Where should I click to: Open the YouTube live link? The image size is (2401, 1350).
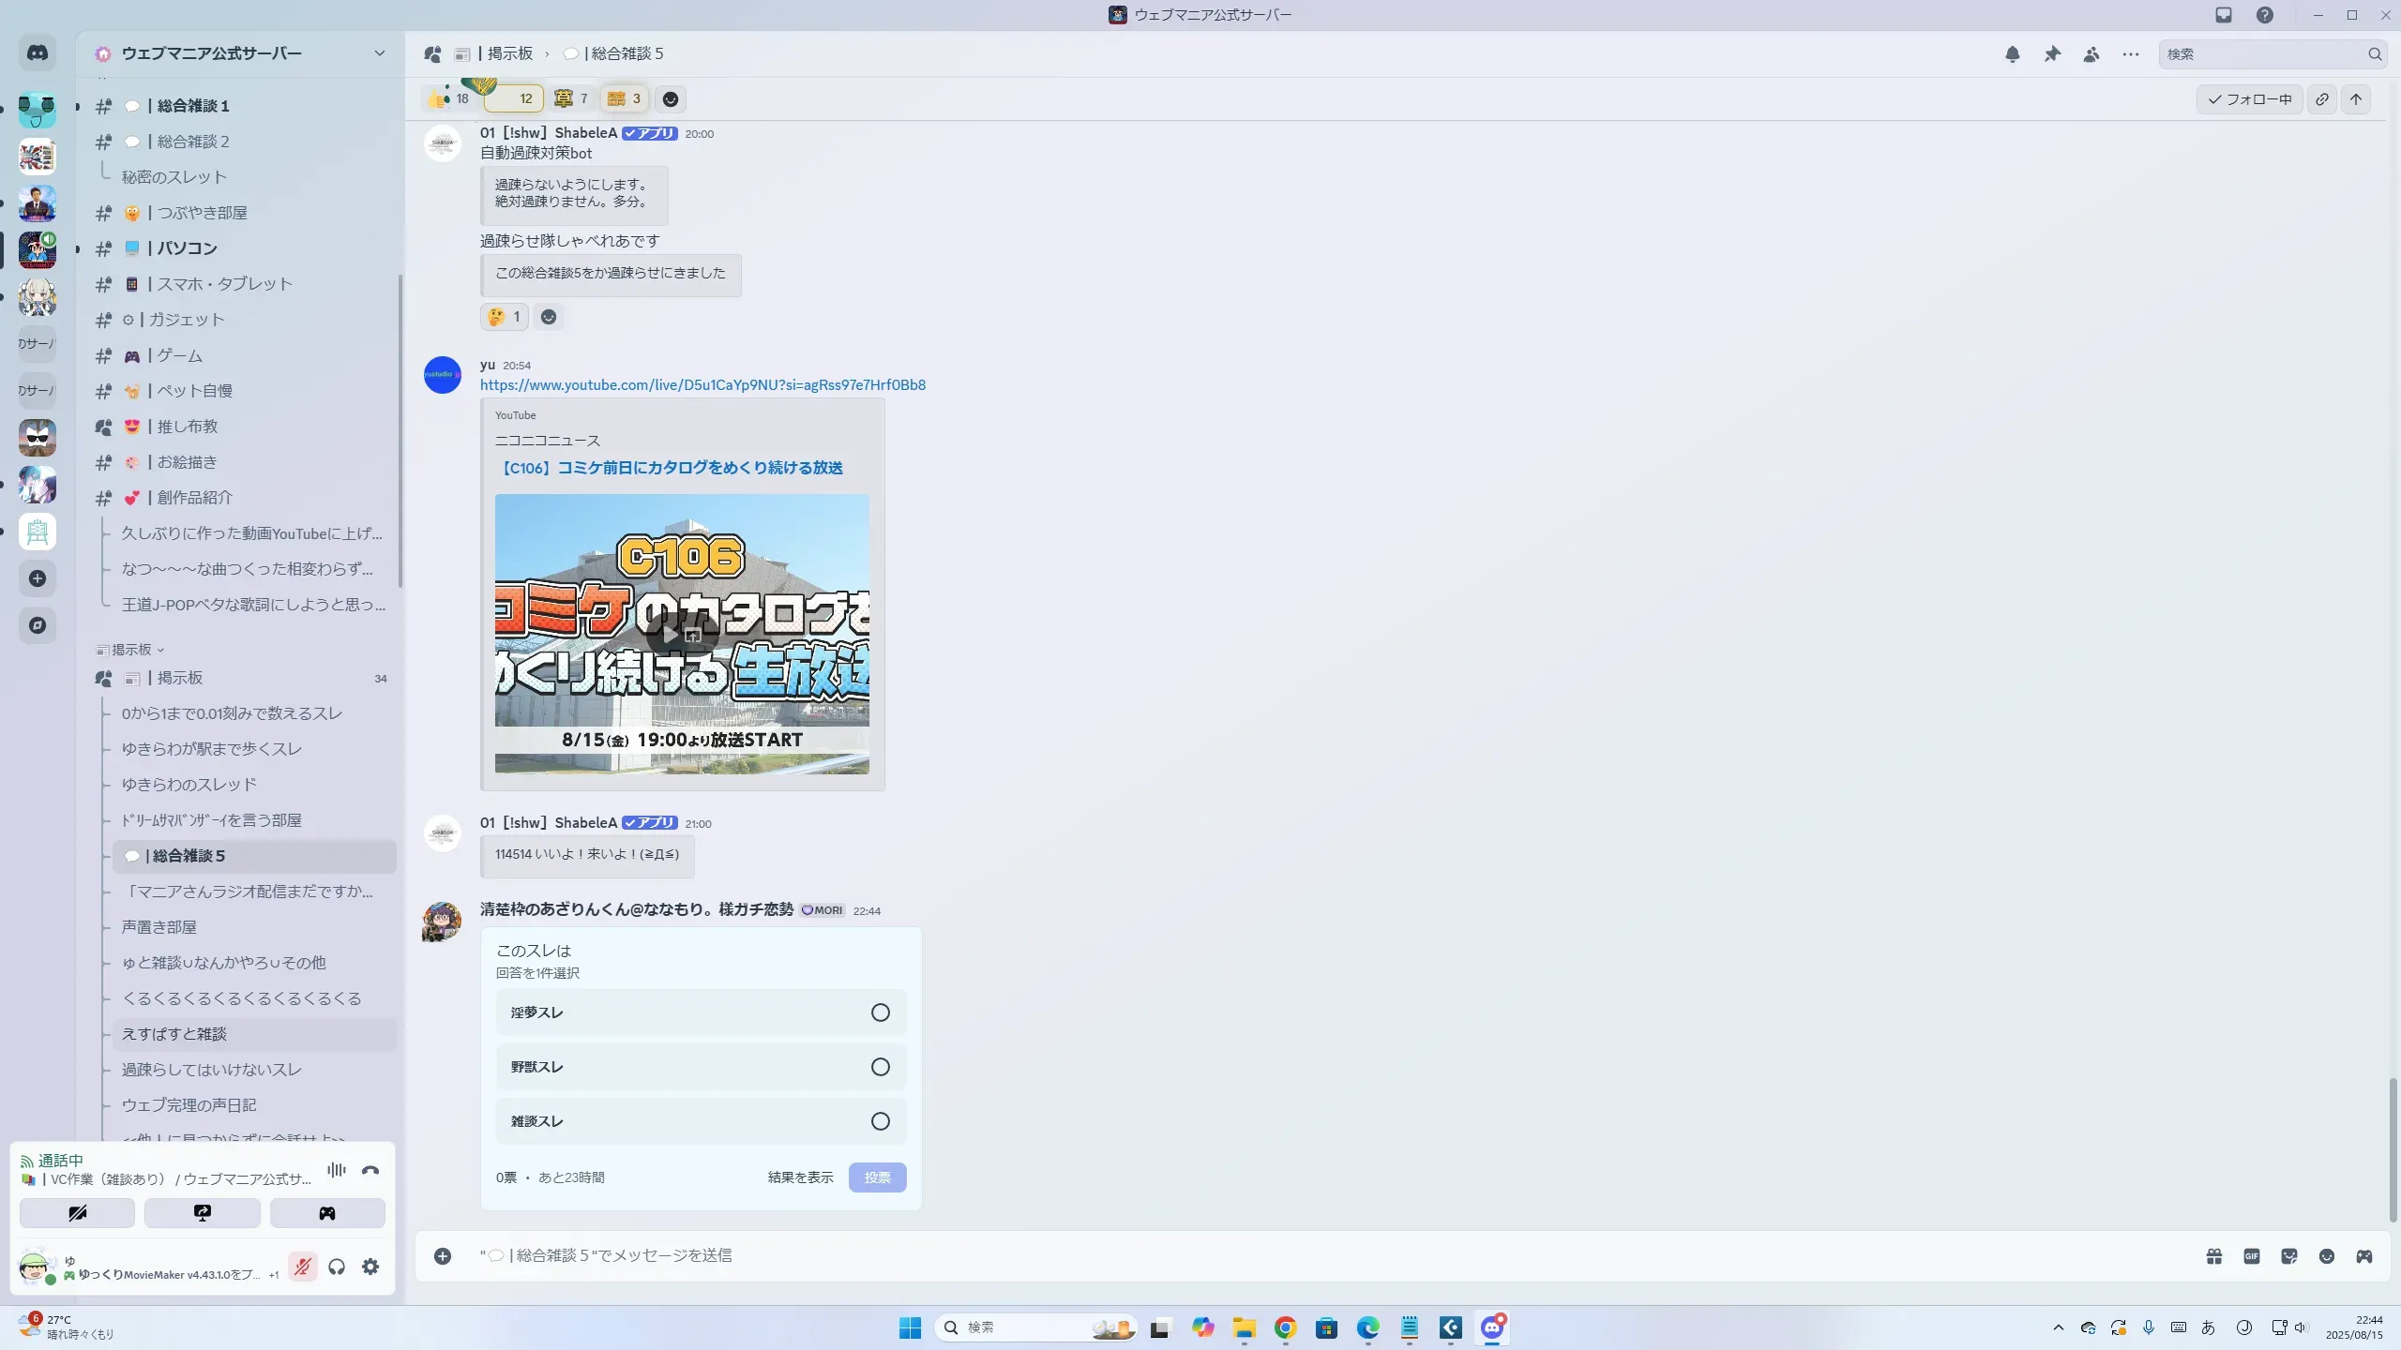[702, 385]
